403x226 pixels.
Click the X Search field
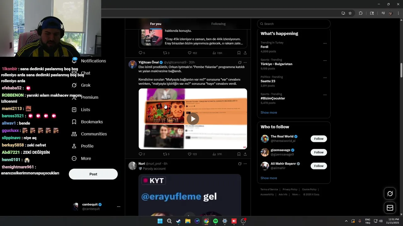[x=294, y=24]
